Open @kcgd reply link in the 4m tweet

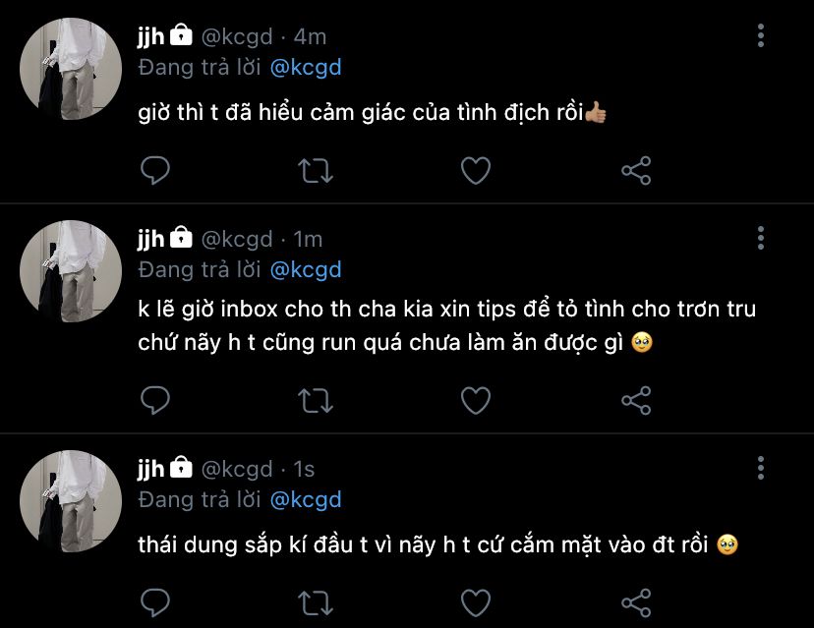[x=305, y=68]
